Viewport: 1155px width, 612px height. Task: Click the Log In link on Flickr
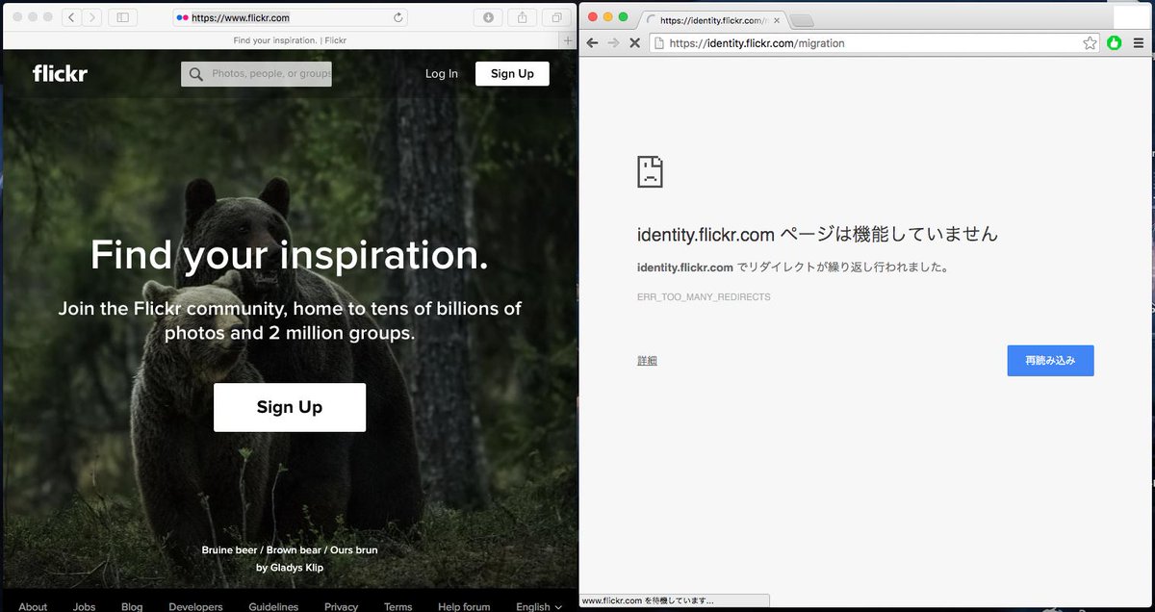442,74
